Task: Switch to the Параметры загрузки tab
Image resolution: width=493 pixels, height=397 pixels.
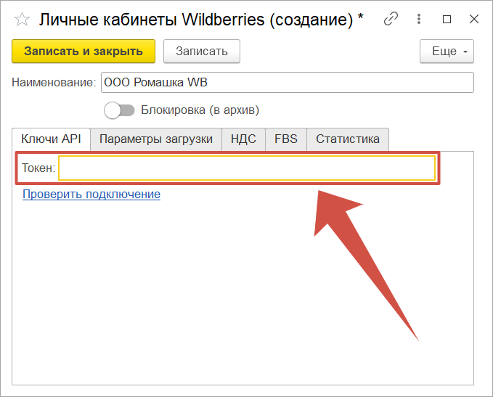Action: (x=156, y=139)
